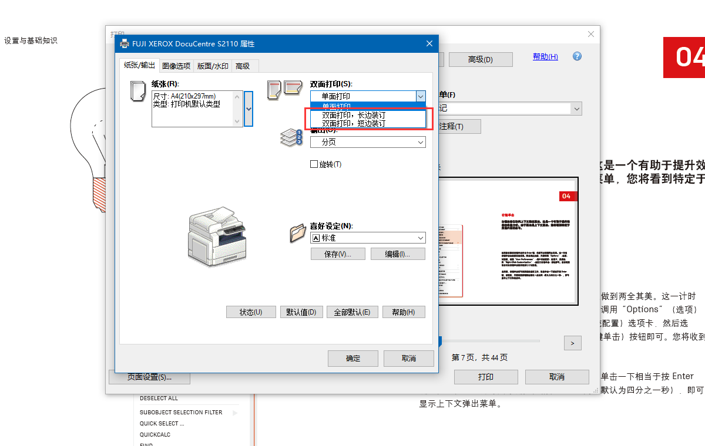Click the folder icon beside 喜好设定(N)

[298, 232]
